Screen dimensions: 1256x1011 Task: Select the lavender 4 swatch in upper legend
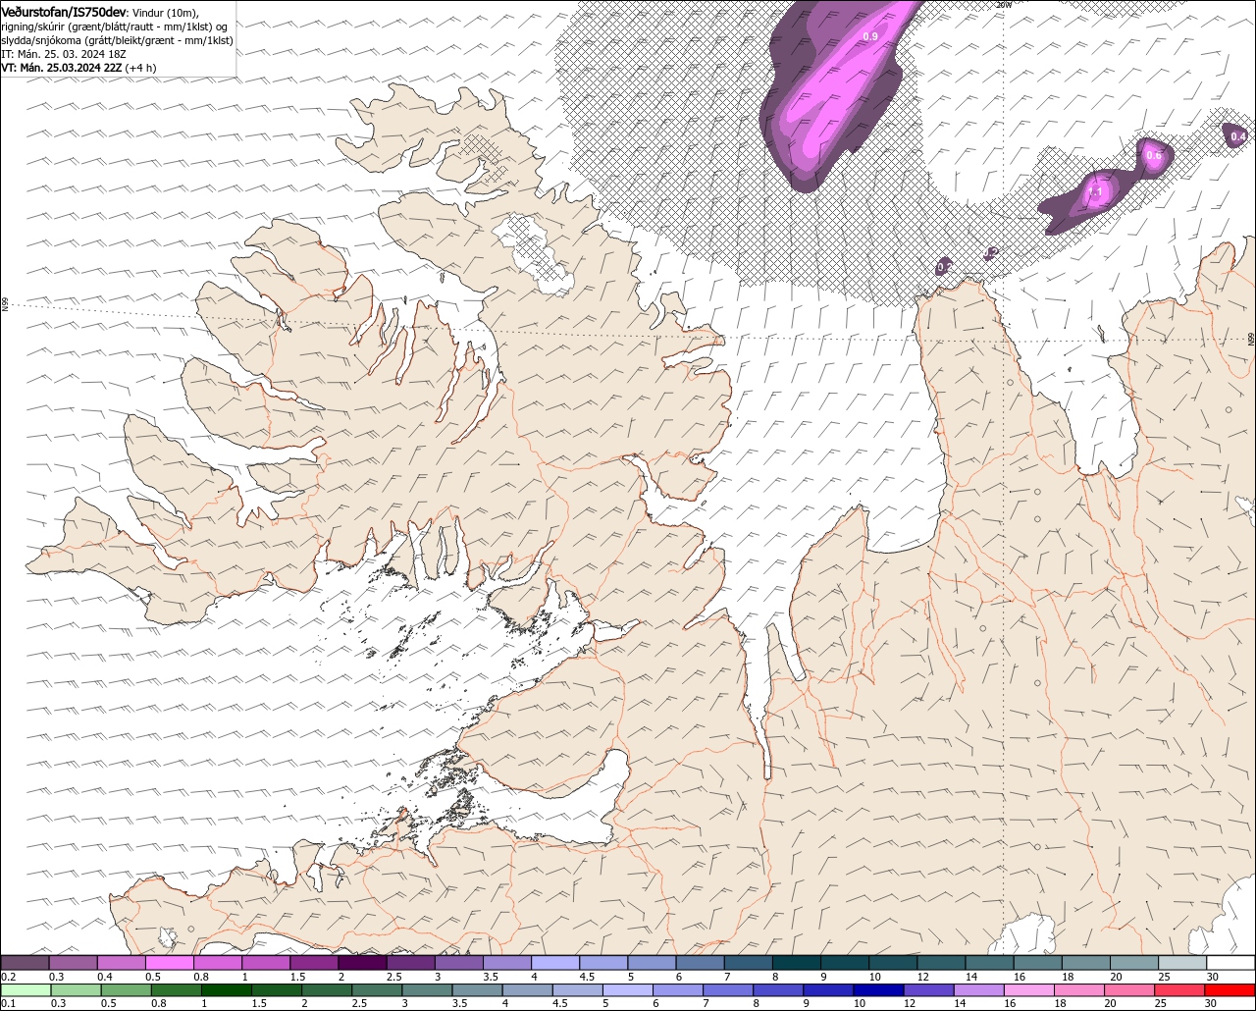point(555,963)
